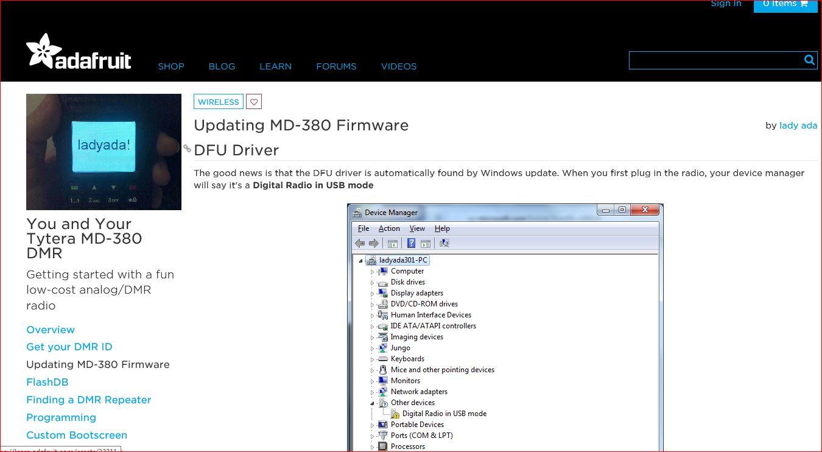
Task: Expand the Display adapters node
Action: [x=373, y=294]
